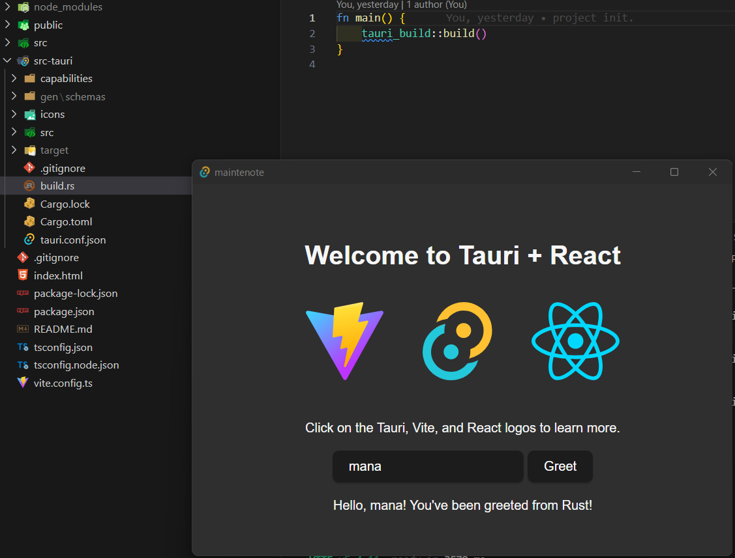Image resolution: width=735 pixels, height=558 pixels.
Task: Open Cargo.lock in the file tree
Action: (65, 204)
